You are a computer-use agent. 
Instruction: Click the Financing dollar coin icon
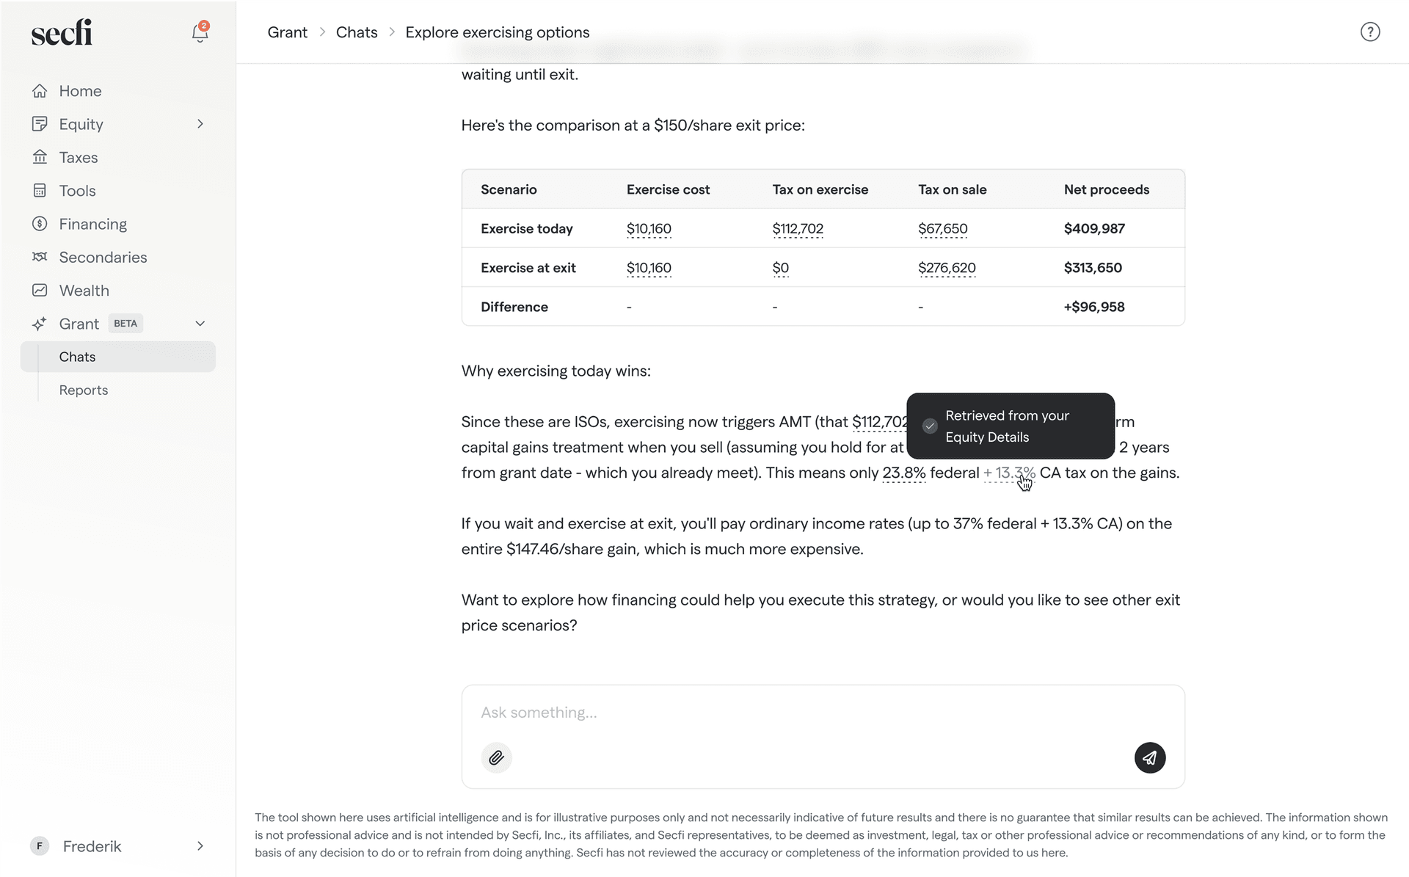[40, 224]
